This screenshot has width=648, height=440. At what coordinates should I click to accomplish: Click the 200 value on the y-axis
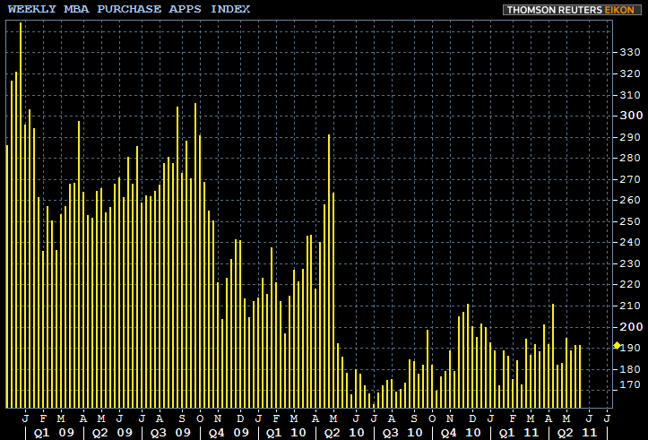[x=630, y=327]
